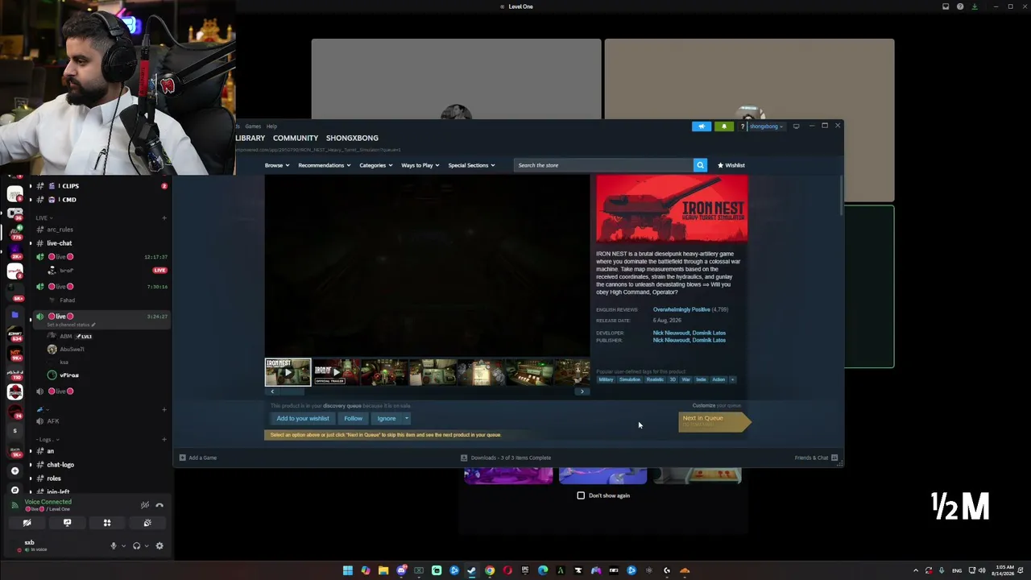Toggle Discord noise suppression icon
The height and width of the screenshot is (580, 1031).
coord(145,505)
